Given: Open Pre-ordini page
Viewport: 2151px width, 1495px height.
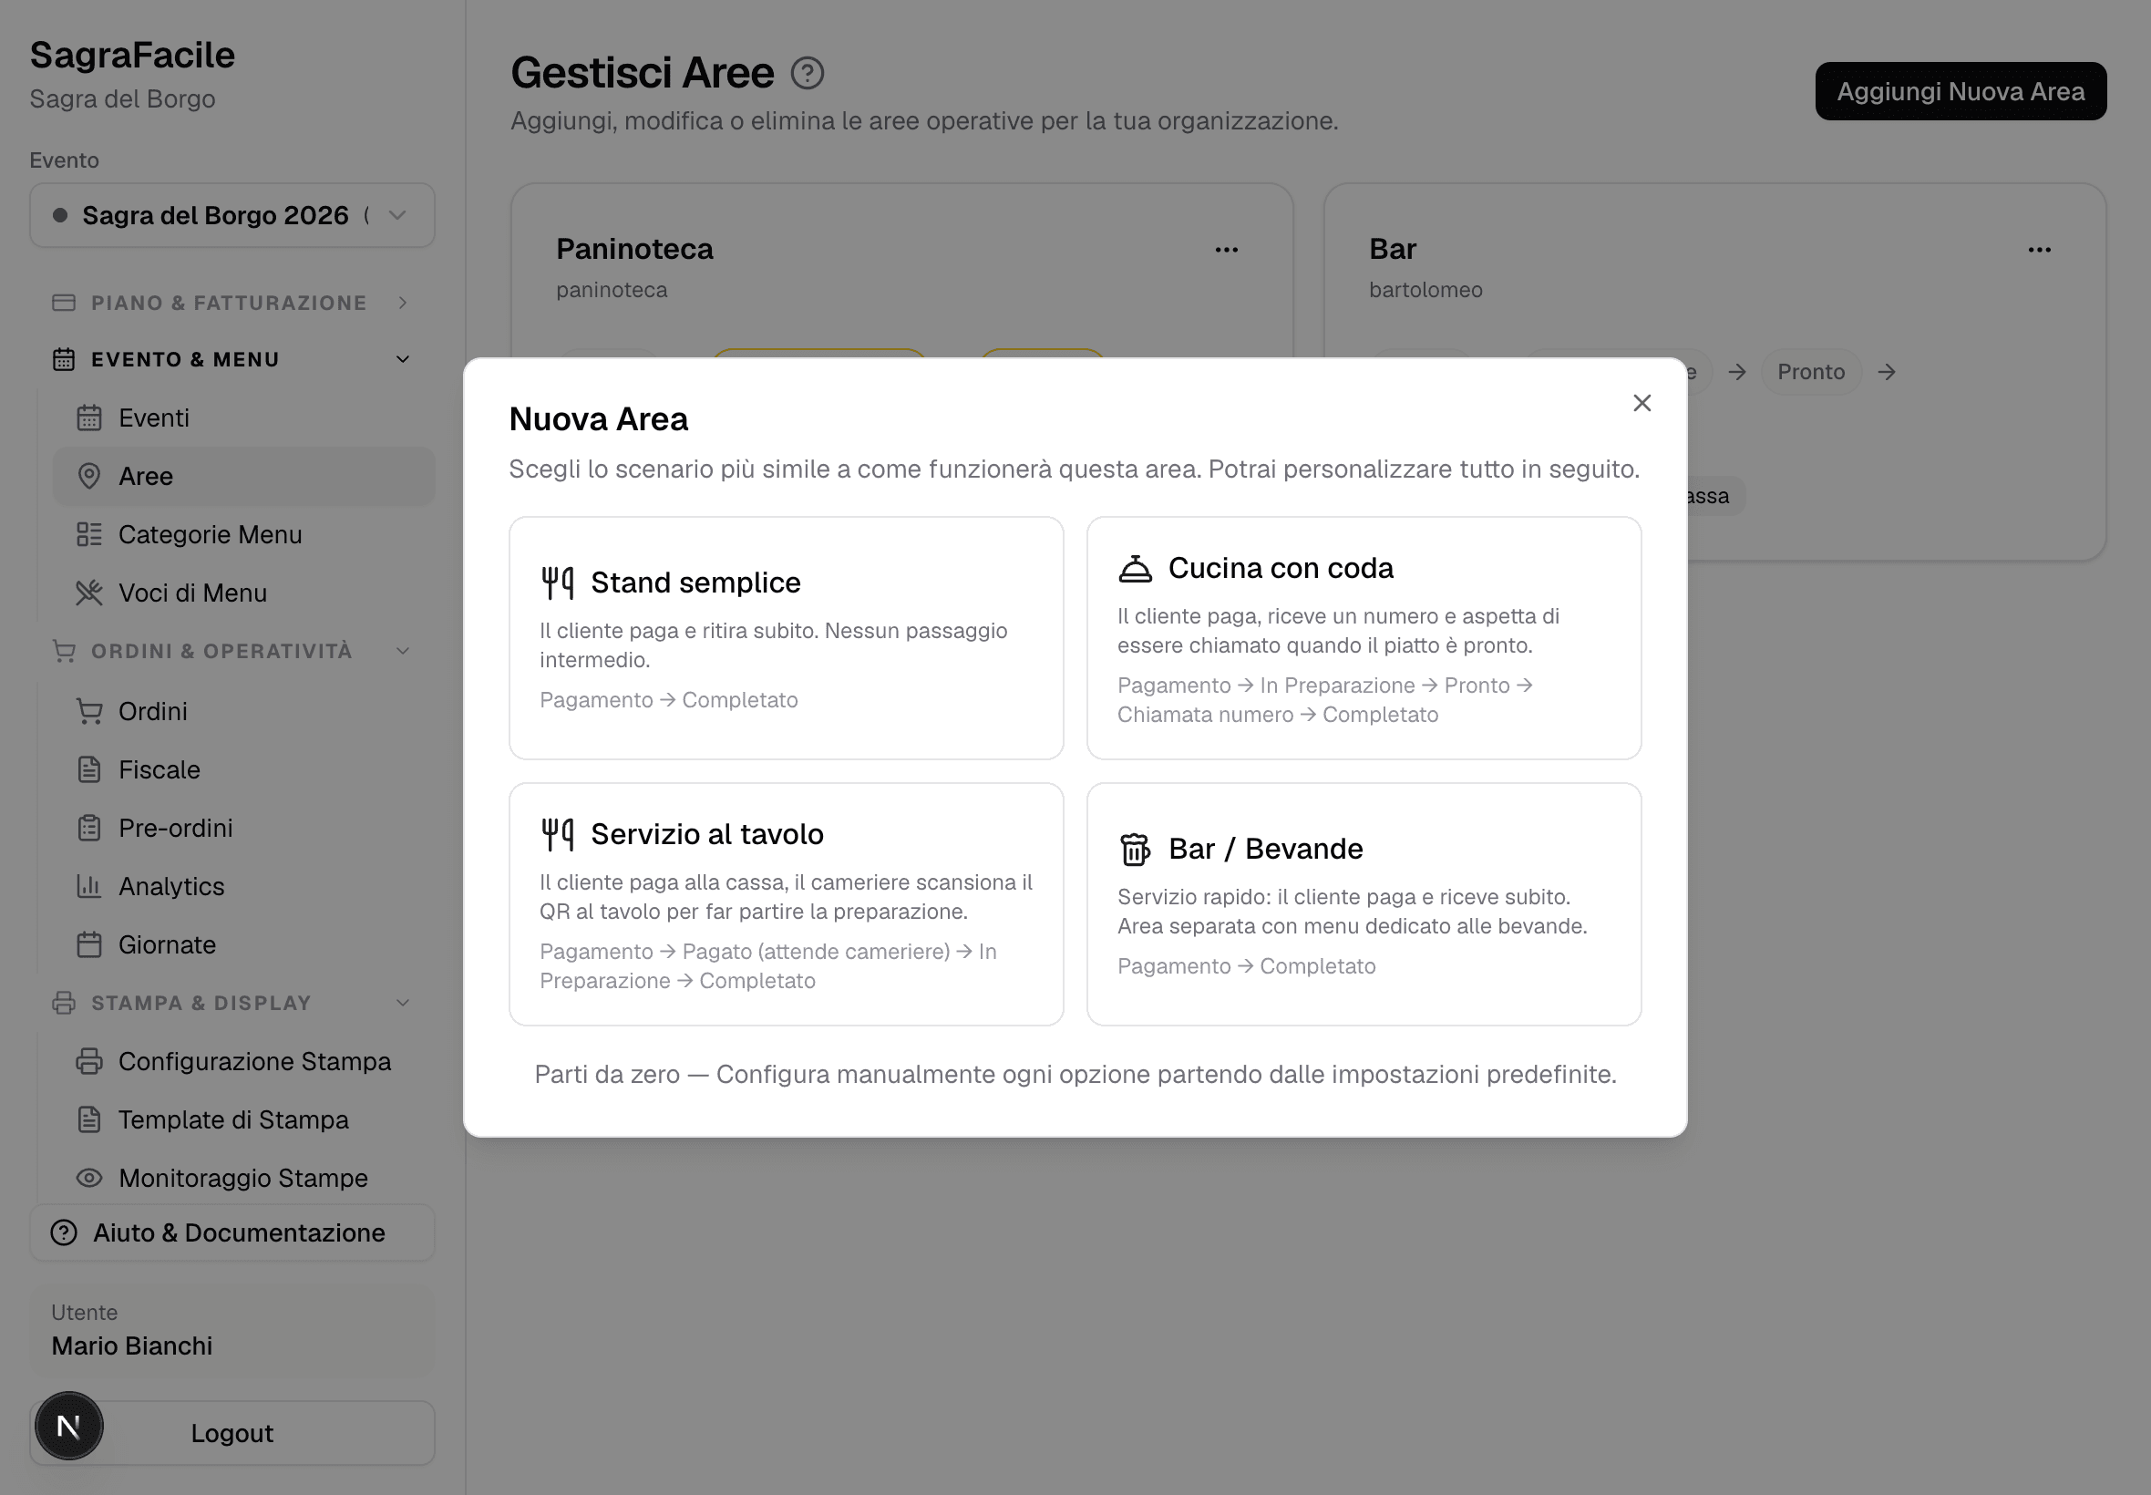Looking at the screenshot, I should pos(243,828).
